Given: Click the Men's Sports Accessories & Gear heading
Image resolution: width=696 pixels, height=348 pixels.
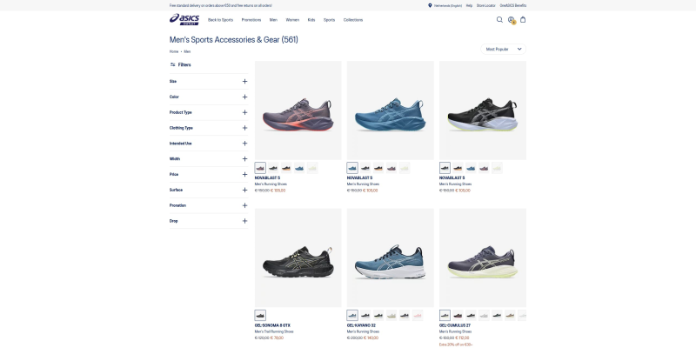Looking at the screenshot, I should coord(234,39).
